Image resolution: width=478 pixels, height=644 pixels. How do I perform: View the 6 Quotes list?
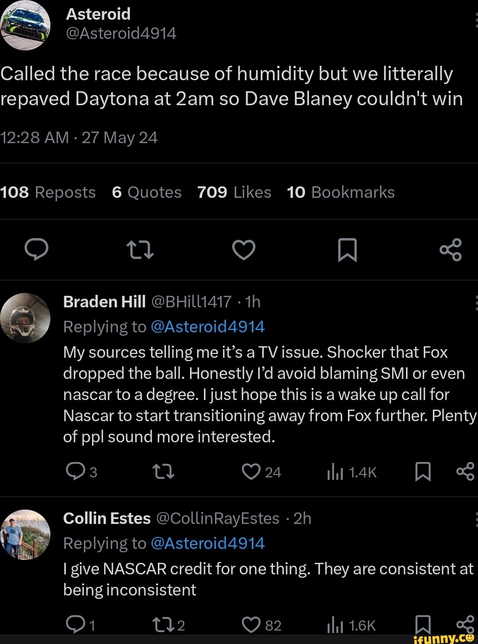pos(146,193)
